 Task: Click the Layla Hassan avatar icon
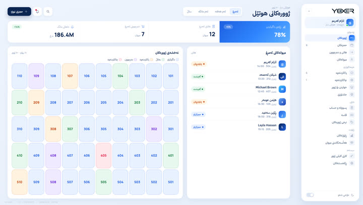point(282,127)
